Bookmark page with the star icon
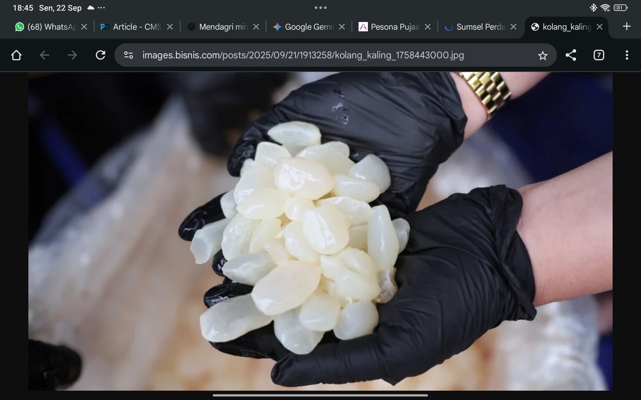Image resolution: width=641 pixels, height=400 pixels. (x=543, y=55)
